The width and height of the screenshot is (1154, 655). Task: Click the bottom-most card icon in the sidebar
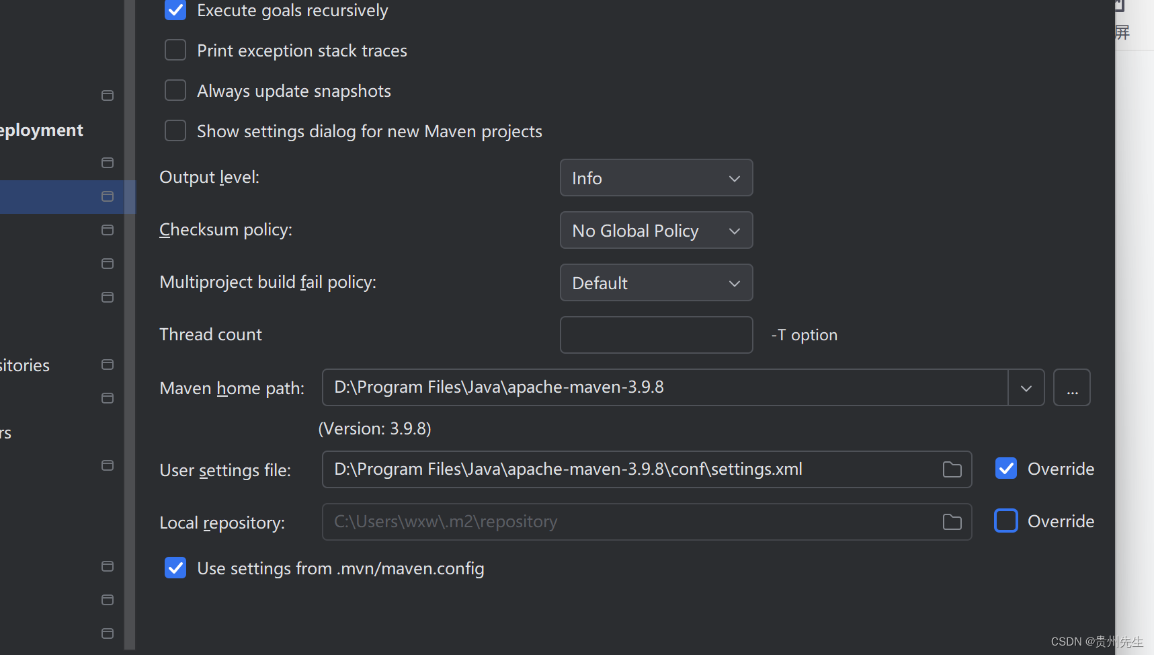(x=107, y=633)
